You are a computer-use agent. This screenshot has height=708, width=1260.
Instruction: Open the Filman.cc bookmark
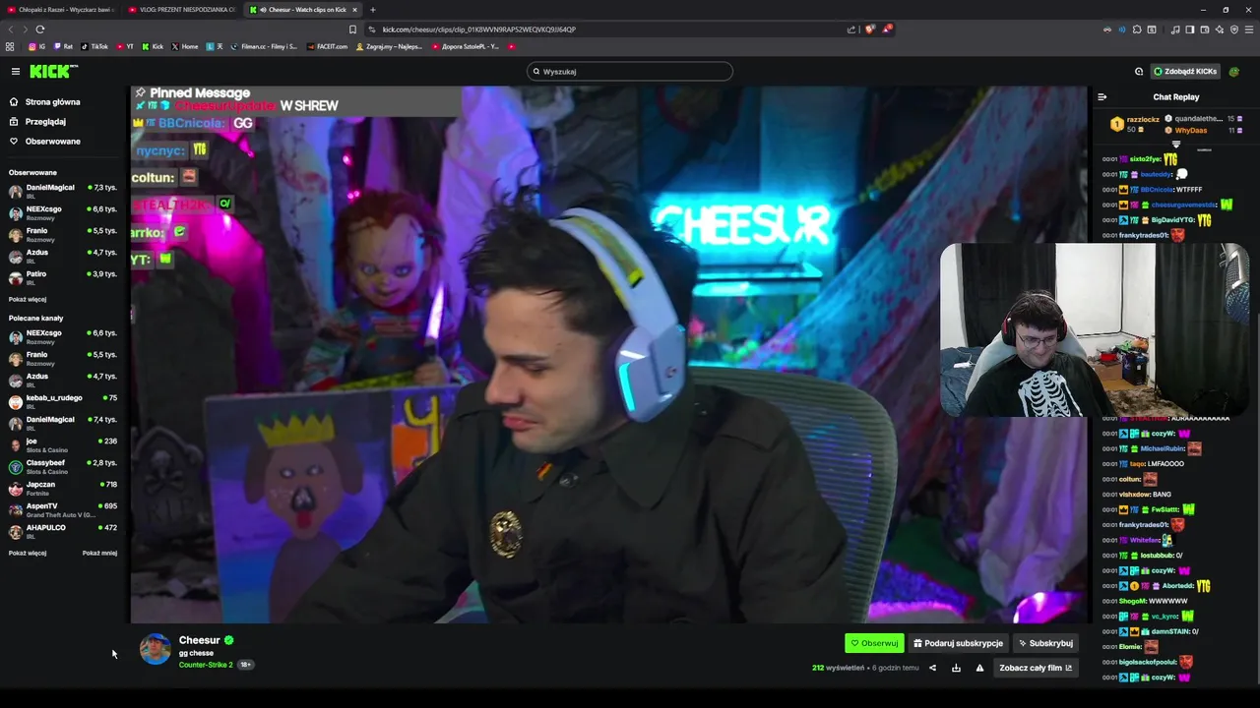coord(264,46)
